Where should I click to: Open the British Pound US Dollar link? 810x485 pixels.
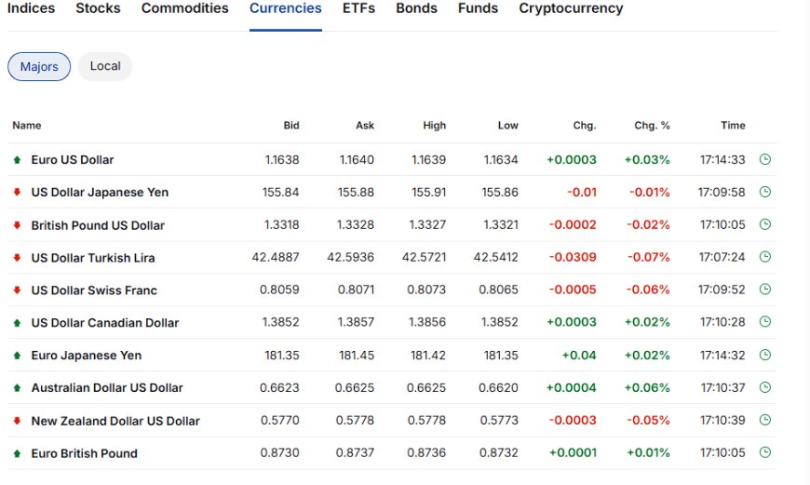[x=98, y=225]
